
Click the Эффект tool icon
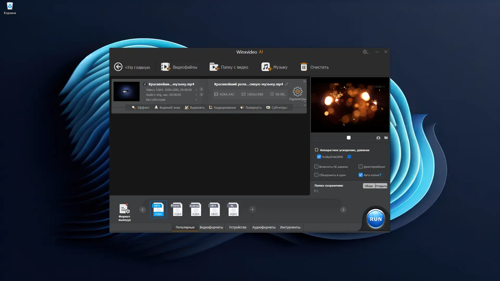tap(134, 107)
